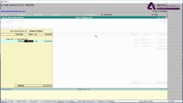This screenshot has width=183, height=103.
Task: Click the Print button
Action: [x=9, y=15]
